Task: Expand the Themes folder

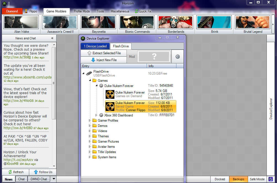Action: (90, 136)
